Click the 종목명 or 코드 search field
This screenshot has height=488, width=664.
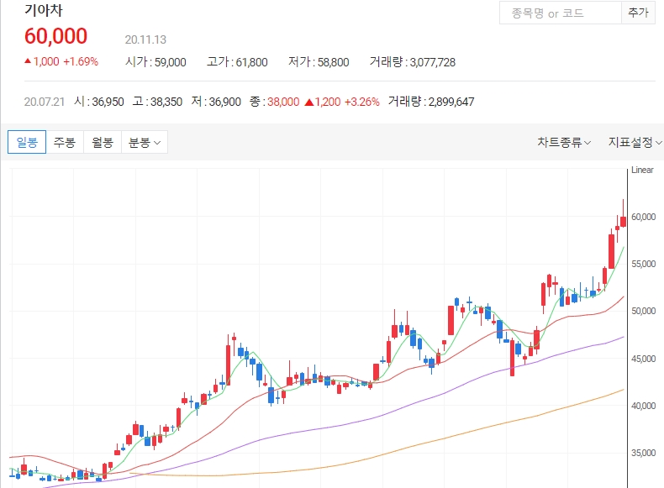pos(561,13)
